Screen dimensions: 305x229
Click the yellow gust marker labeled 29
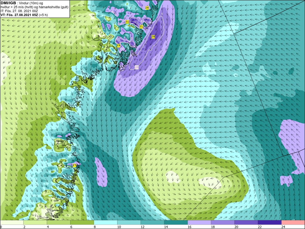(x=118, y=45)
